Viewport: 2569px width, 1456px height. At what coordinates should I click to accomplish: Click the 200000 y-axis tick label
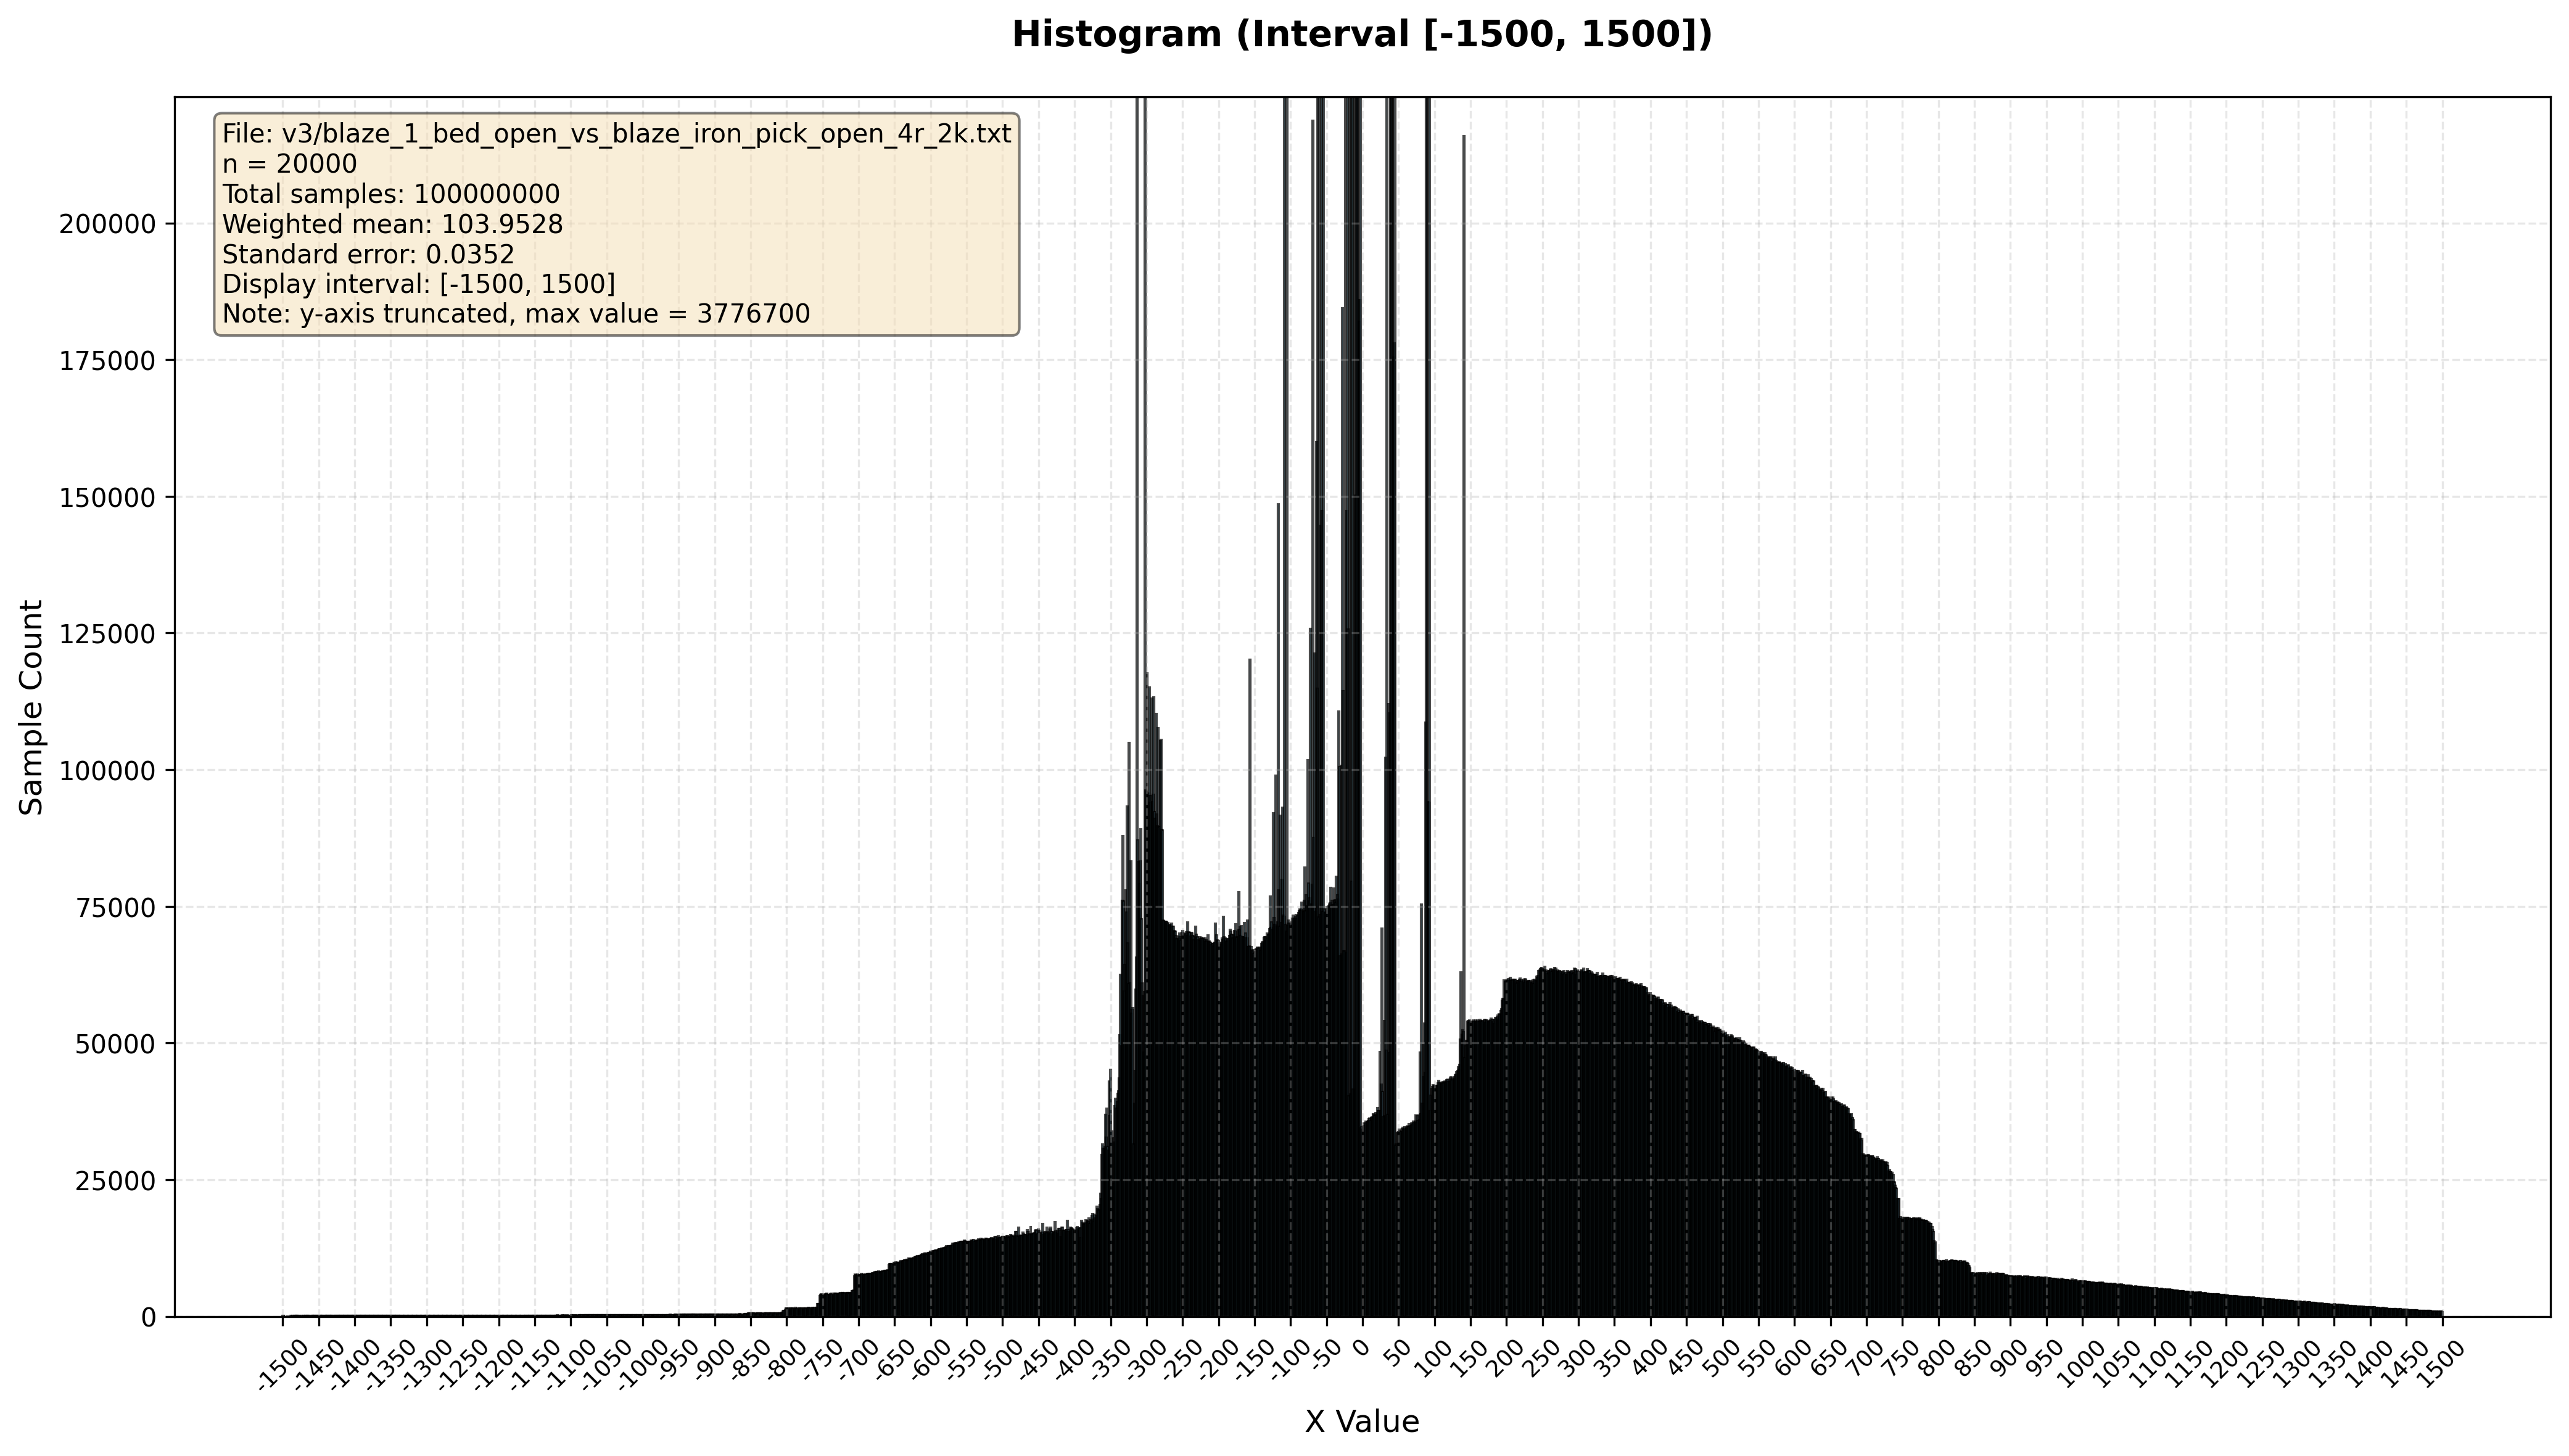[x=108, y=224]
